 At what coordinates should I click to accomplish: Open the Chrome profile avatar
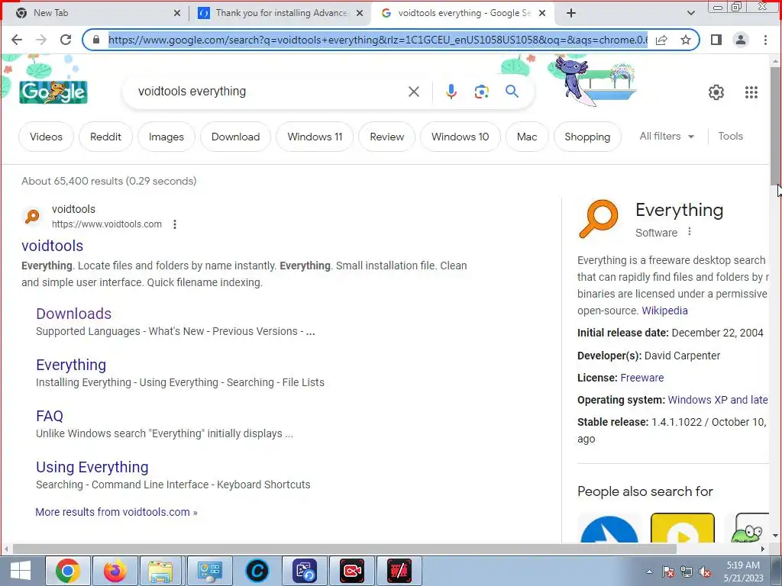(x=741, y=40)
